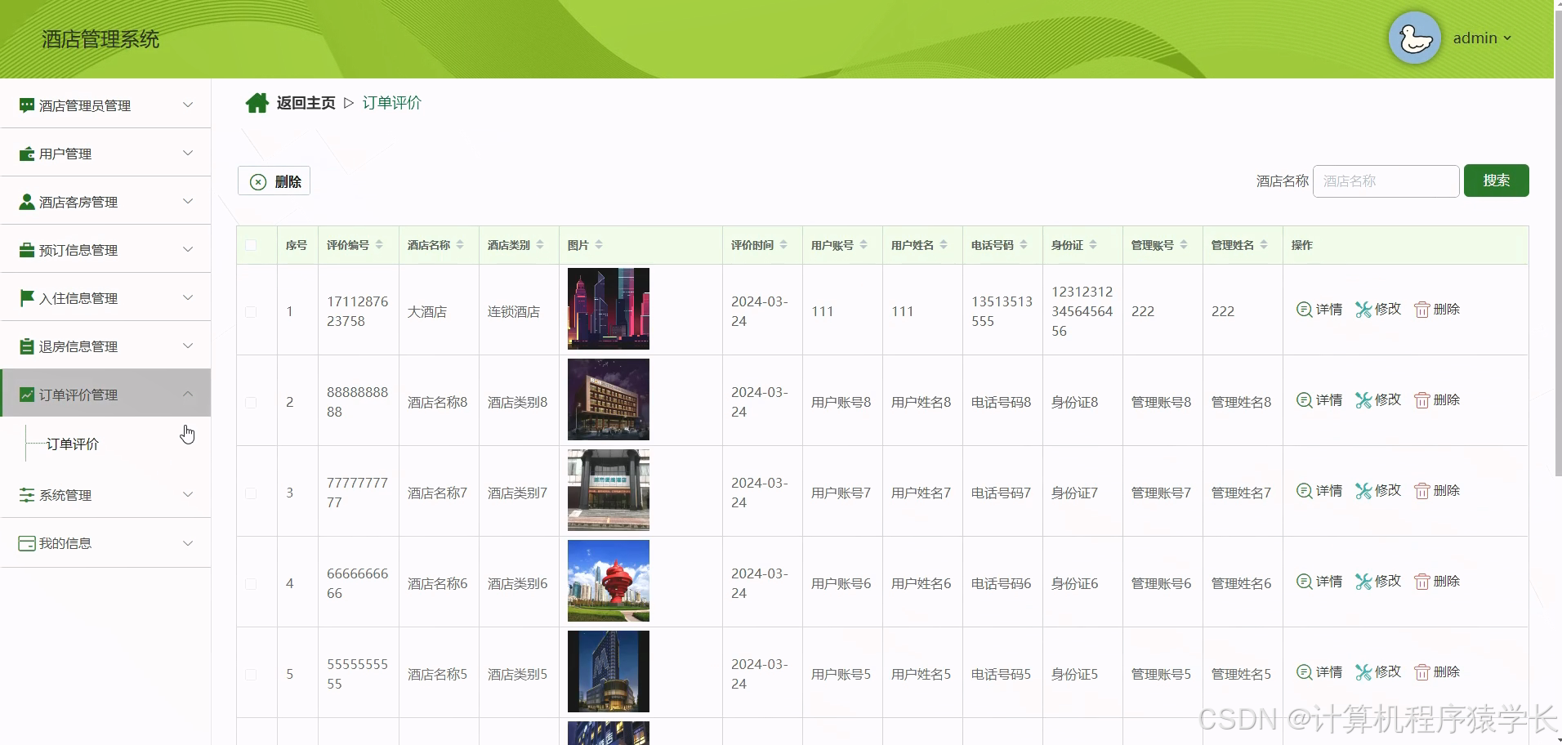This screenshot has width=1562, height=745.
Task: Sort by 管理姓名 column sort arrows
Action: [x=1264, y=245]
